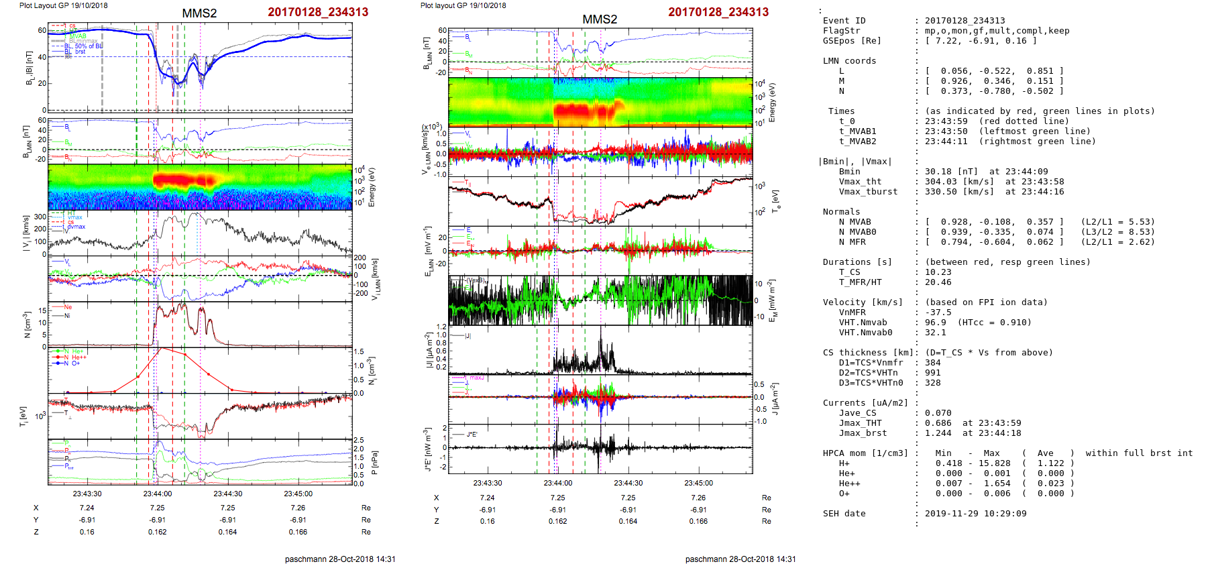Click the J*E' panel at bottom of right plot

pos(600,449)
